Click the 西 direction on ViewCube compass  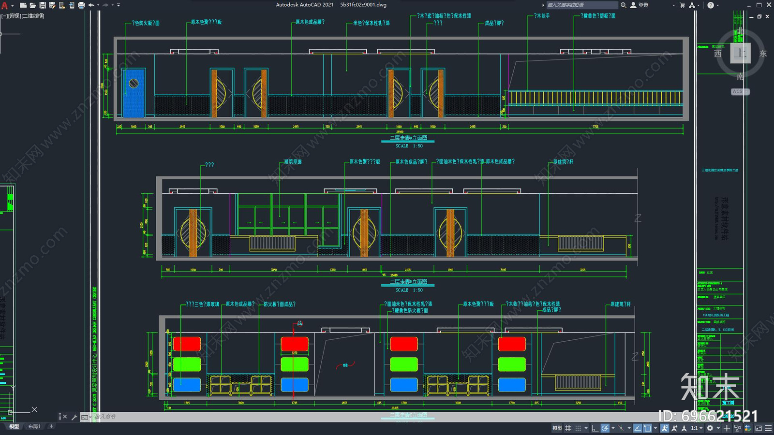click(718, 54)
